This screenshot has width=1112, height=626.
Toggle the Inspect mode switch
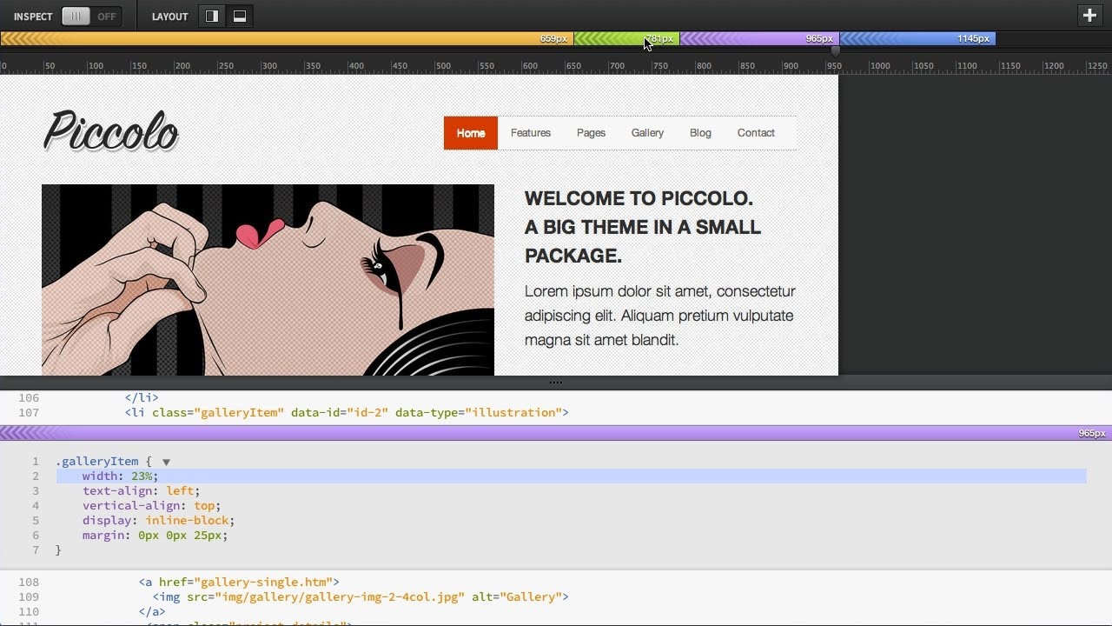[90, 16]
